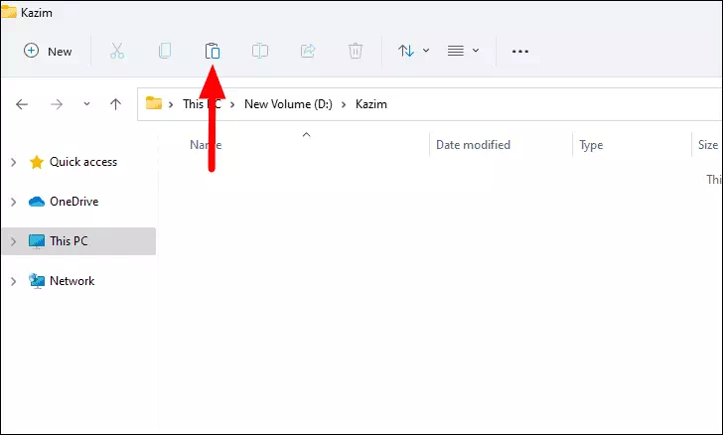The height and width of the screenshot is (435, 723).
Task: Select Quick access in navigation pane
Action: pos(83,162)
